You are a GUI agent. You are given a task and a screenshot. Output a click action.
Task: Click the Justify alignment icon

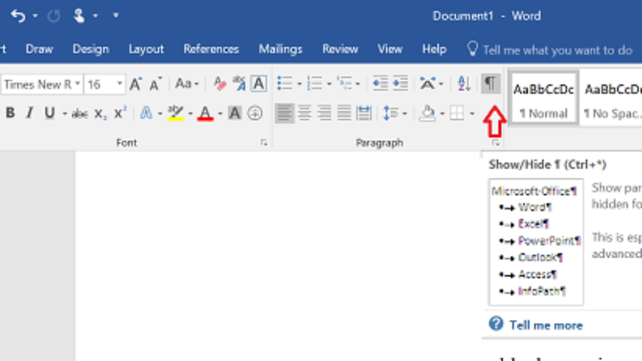(x=345, y=113)
